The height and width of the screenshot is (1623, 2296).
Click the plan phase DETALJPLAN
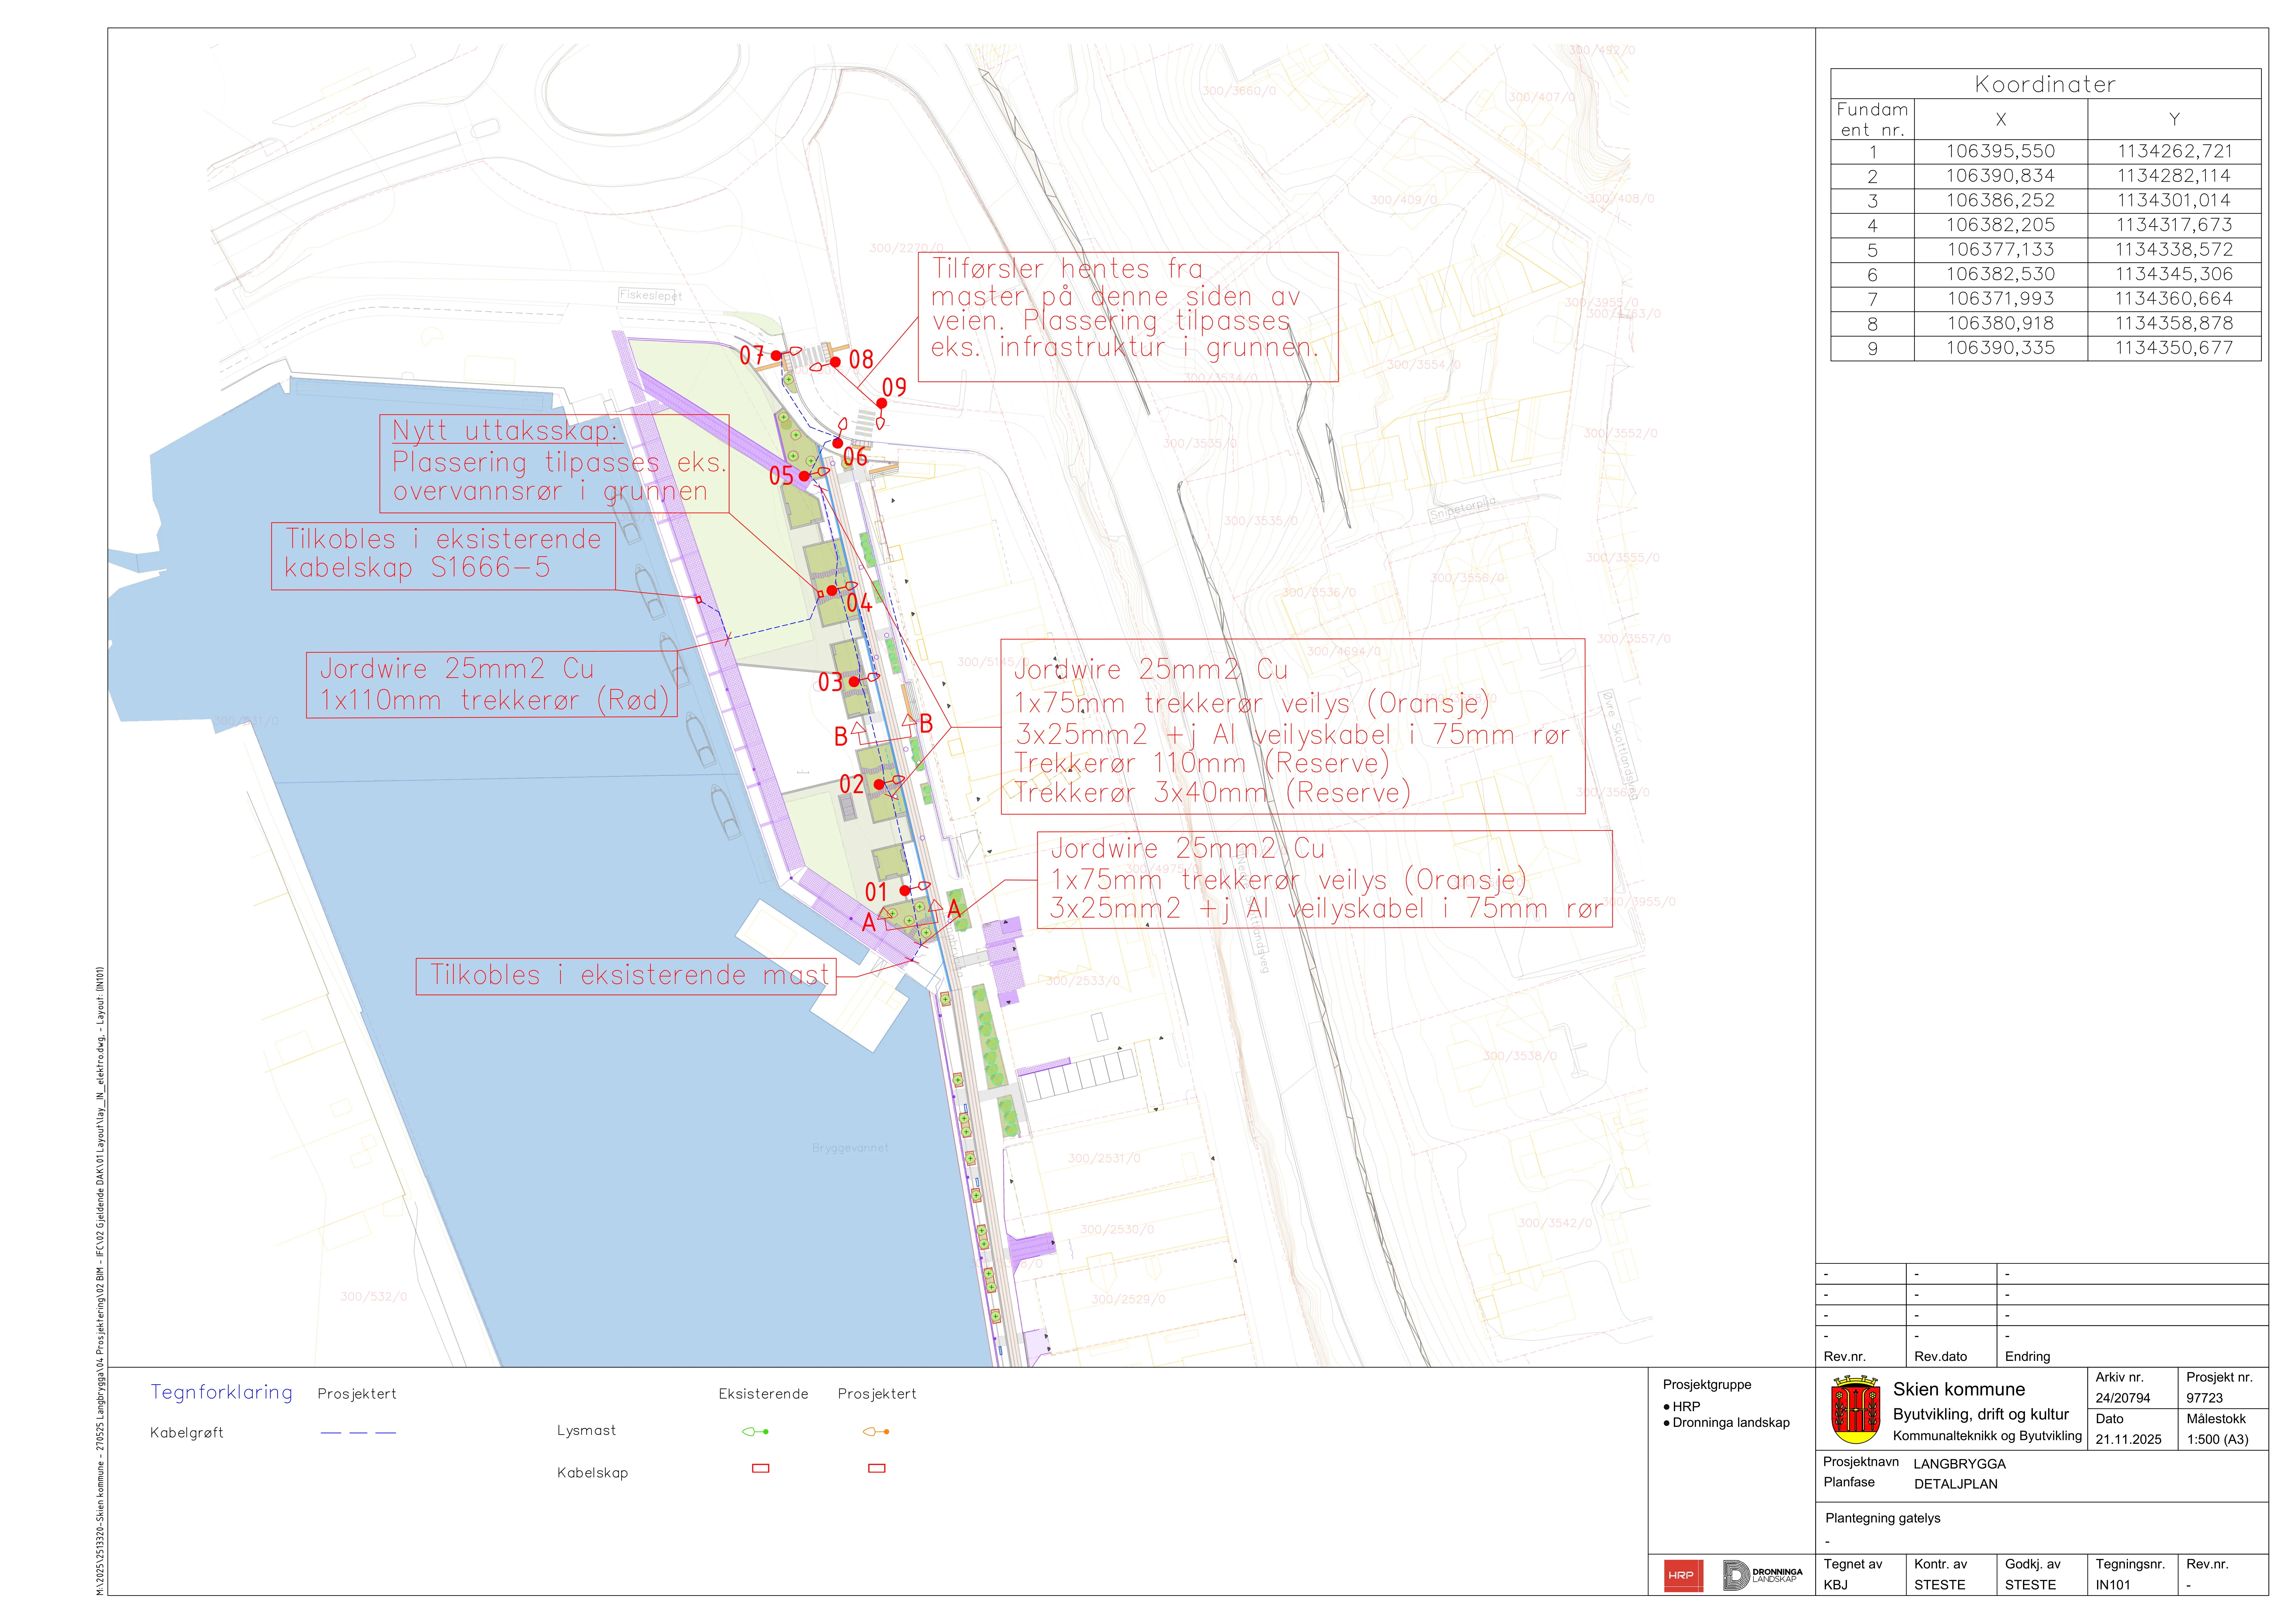1956,1484
